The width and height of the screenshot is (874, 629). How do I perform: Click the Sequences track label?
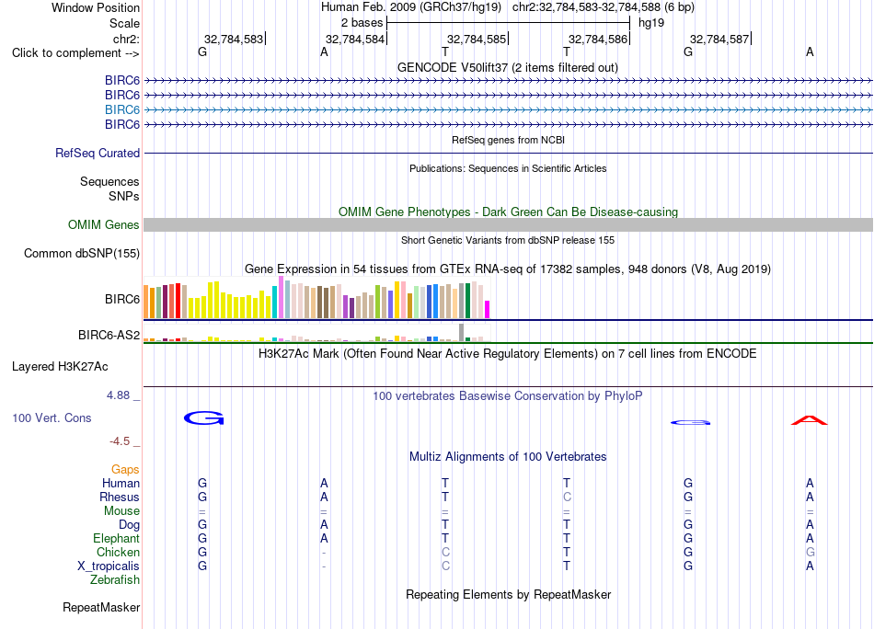coord(109,182)
